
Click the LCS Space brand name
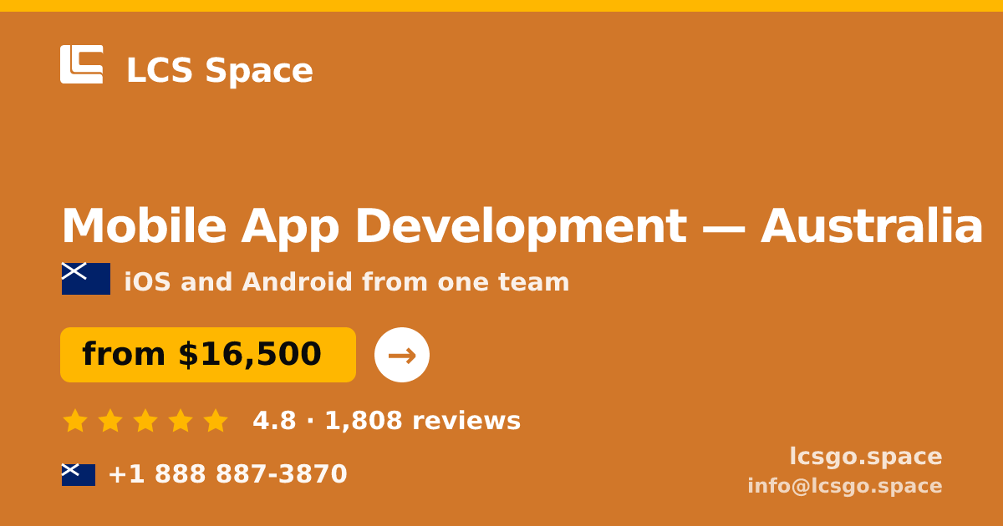tap(220, 71)
